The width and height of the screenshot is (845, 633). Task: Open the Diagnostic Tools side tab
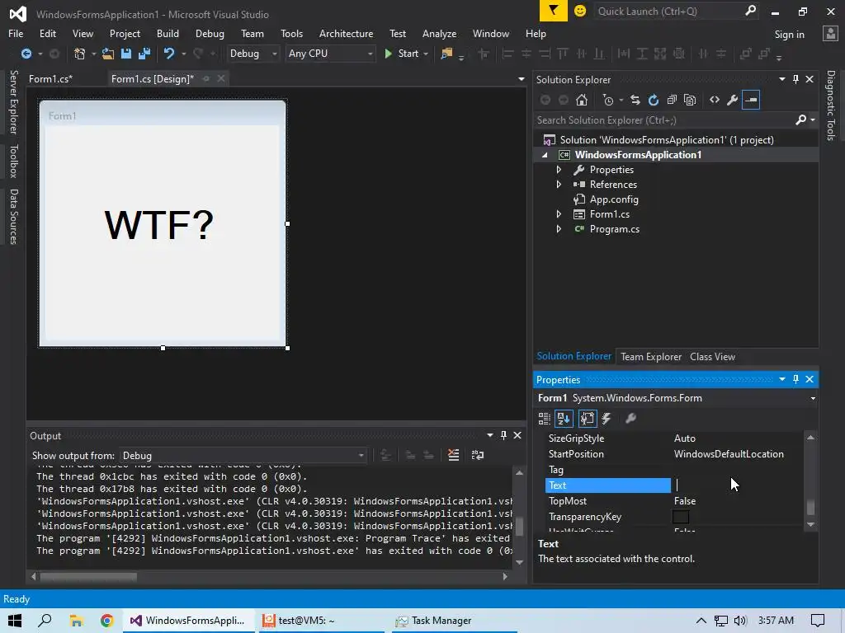point(830,105)
